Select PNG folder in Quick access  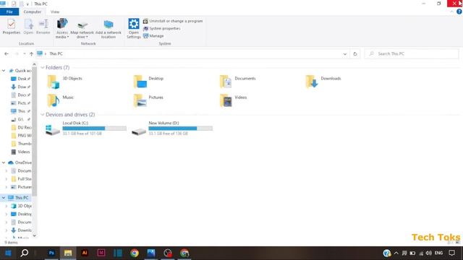21,136
